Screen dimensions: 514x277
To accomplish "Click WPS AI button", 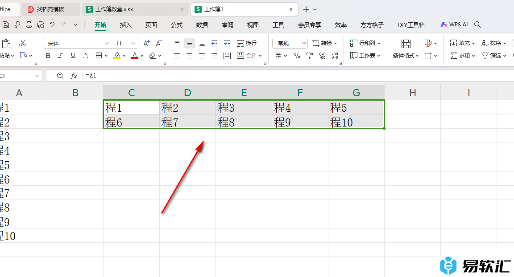I will [x=454, y=24].
